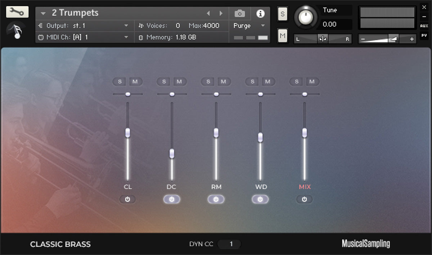This screenshot has width=432, height=255.
Task: Minimize instrument header with minus button
Action: tap(424, 17)
